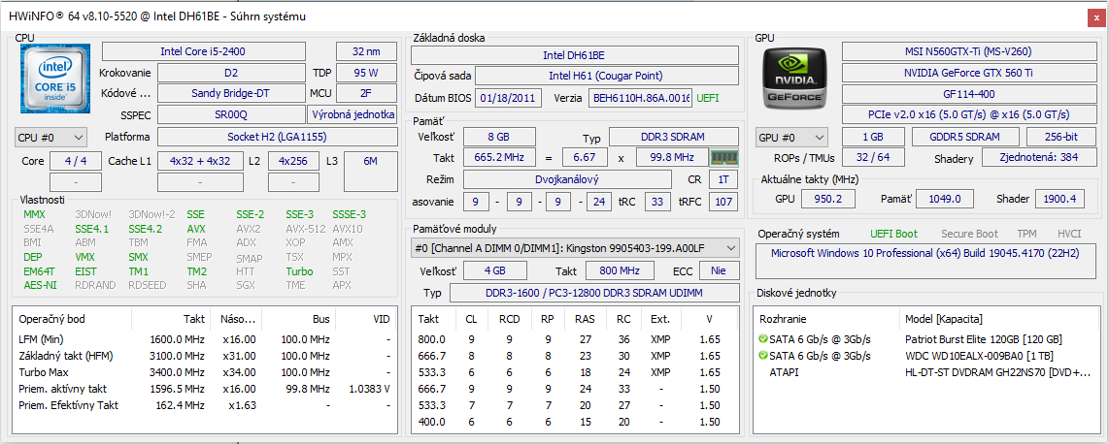
Task: Click the Intel DH61BE motherboard field
Action: coord(574,55)
